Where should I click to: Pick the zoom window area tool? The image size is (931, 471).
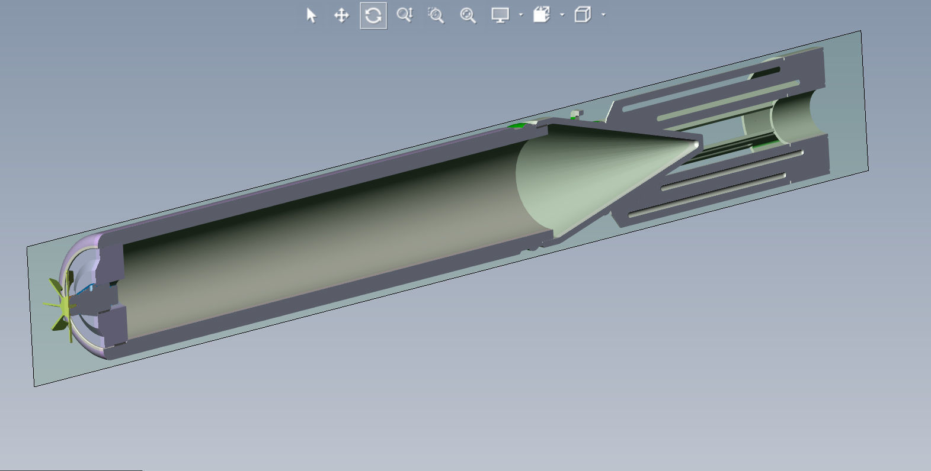[x=436, y=15]
